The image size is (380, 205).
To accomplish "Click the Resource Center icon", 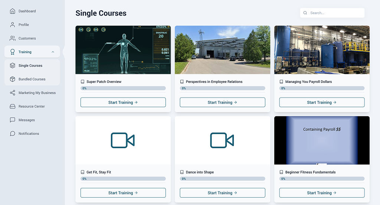I will coord(13,107).
